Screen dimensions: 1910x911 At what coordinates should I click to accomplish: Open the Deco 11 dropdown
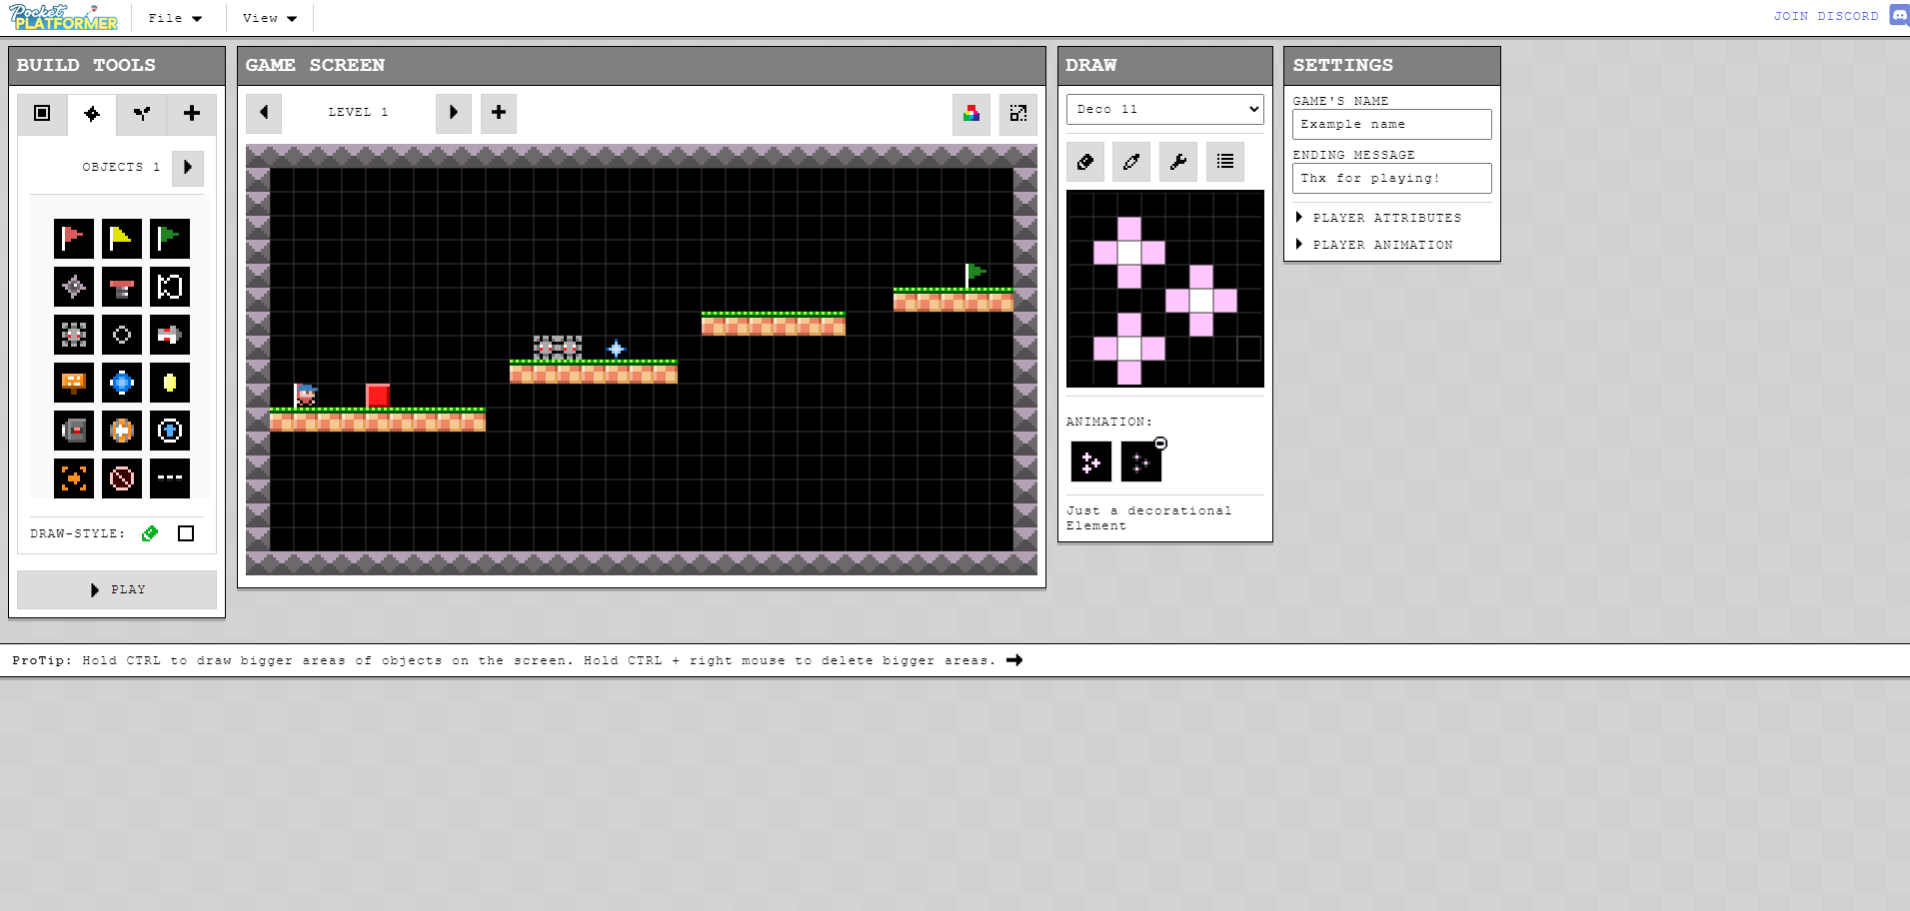(1164, 109)
